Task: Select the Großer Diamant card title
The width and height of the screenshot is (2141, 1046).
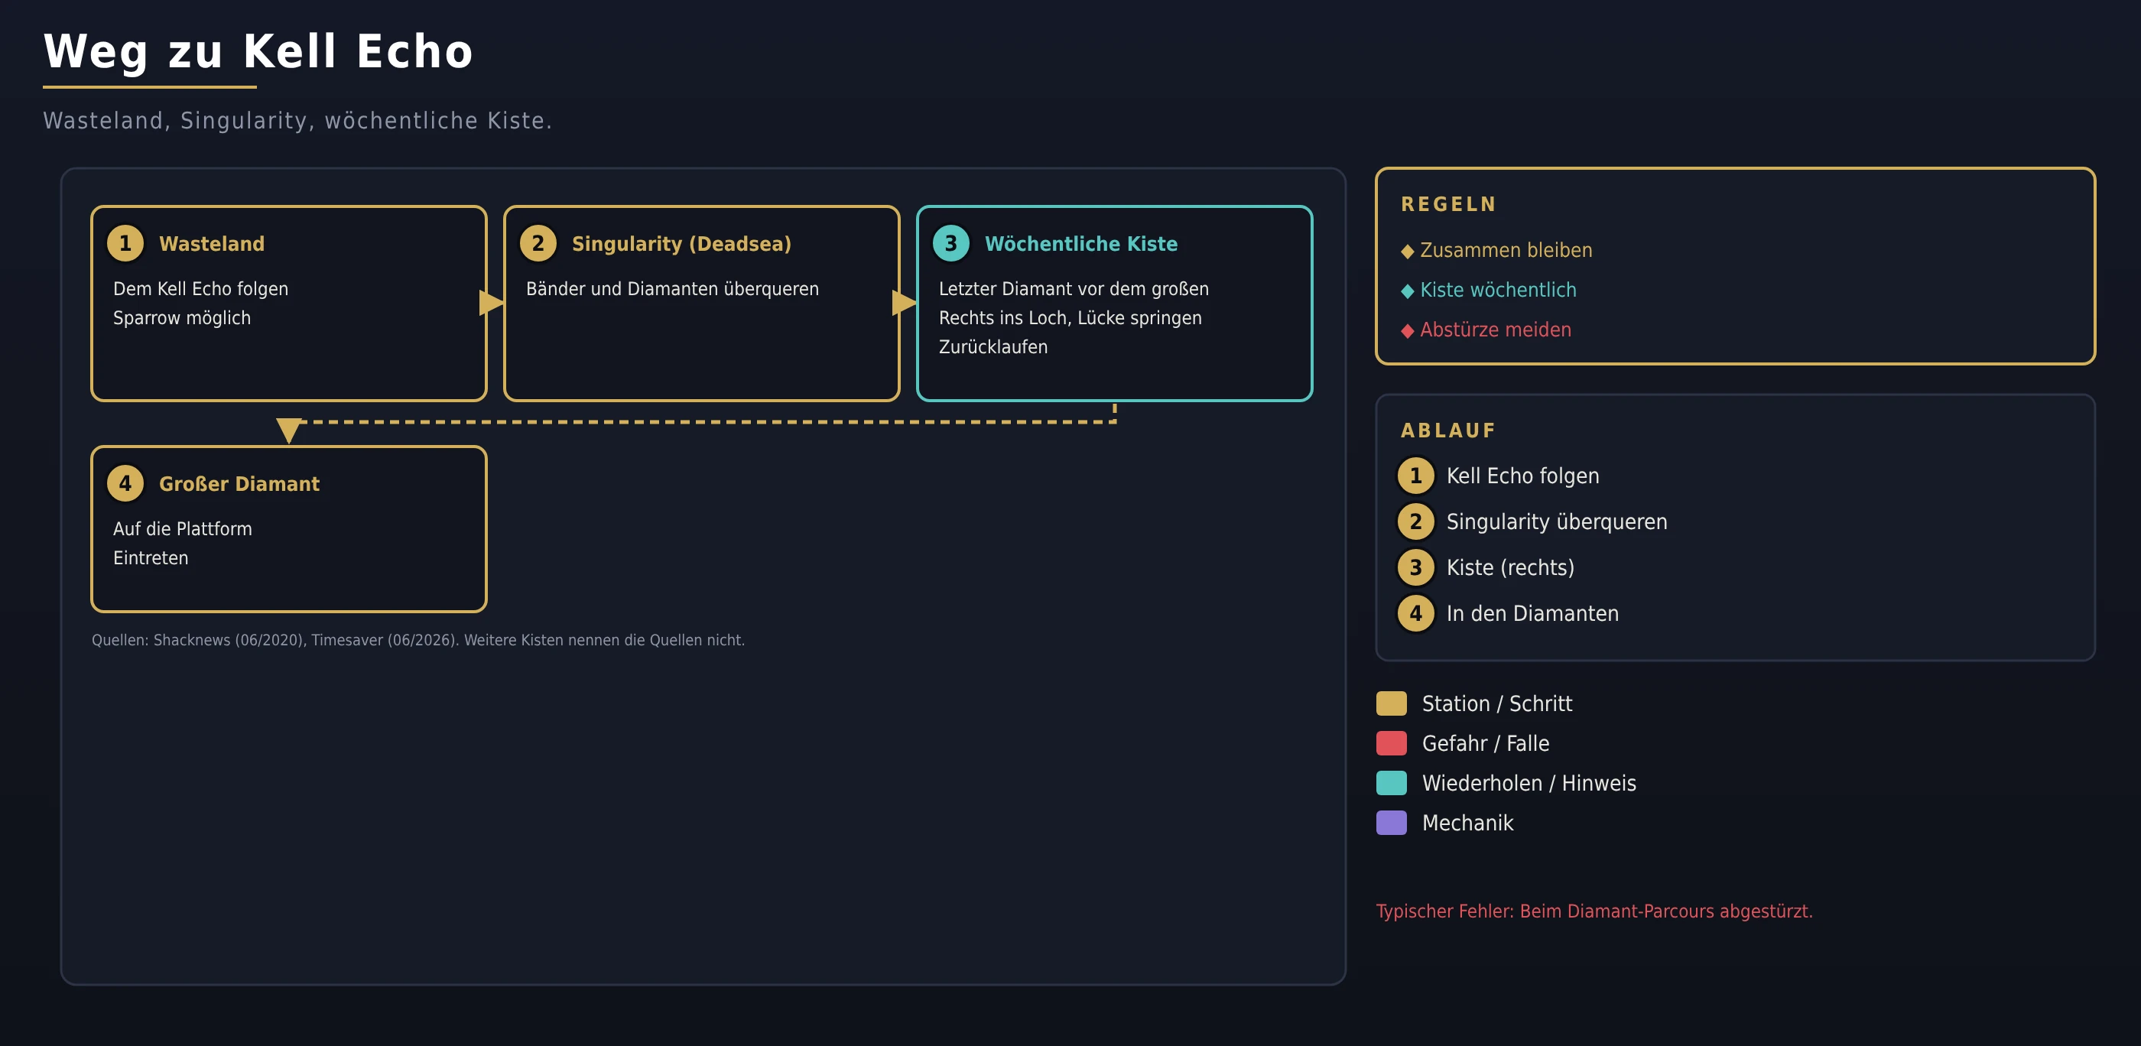Action: click(x=239, y=483)
